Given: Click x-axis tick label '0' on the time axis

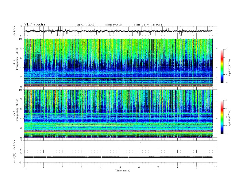Looking at the screenshot, I should click(24, 167).
